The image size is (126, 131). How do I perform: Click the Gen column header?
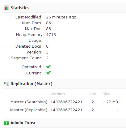92,94
